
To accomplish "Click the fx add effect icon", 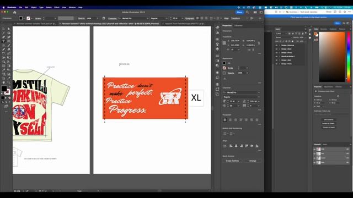I will 224,79.
